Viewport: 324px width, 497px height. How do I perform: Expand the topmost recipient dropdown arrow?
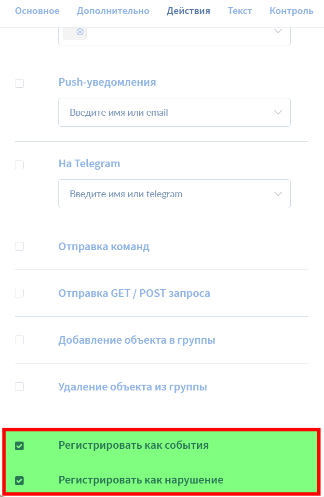[278, 31]
